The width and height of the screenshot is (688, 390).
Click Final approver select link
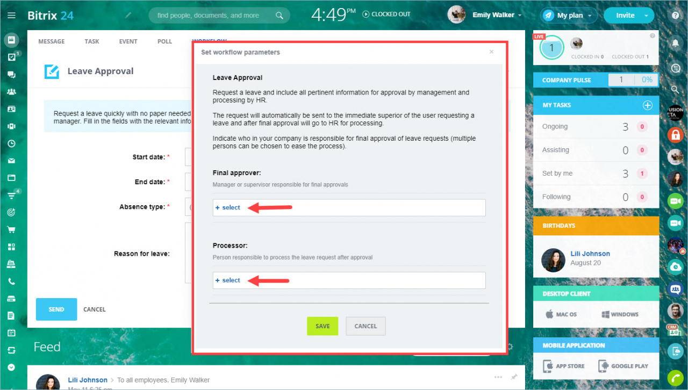pos(228,207)
